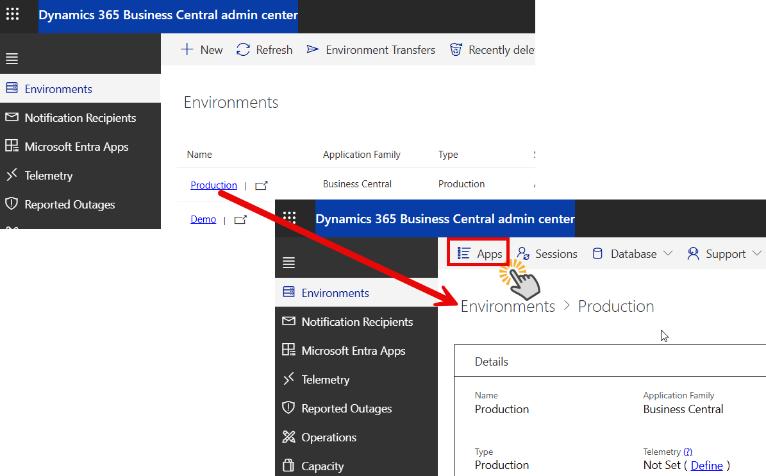
Task: Click the Name column header
Action: click(199, 155)
